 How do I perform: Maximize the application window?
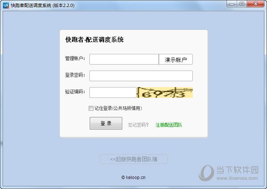(242, 4)
